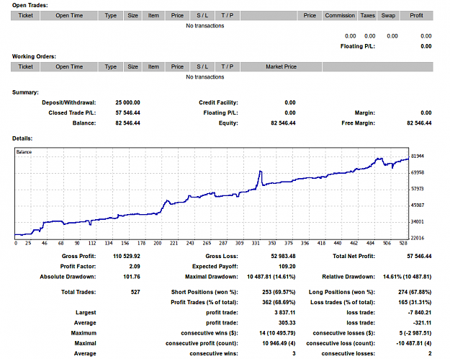
Task: Click T / P header in Open Trades table
Action: 228,16
